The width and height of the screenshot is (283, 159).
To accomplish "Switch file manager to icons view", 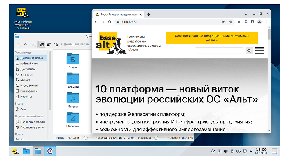I will click(x=42, y=44).
